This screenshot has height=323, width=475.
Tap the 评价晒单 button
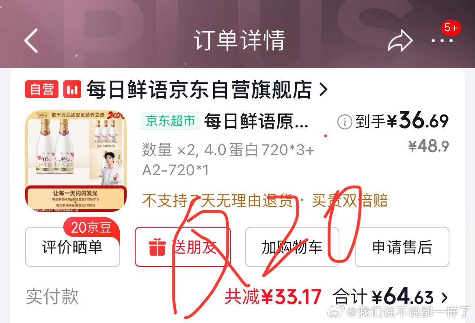pyautogui.click(x=72, y=247)
